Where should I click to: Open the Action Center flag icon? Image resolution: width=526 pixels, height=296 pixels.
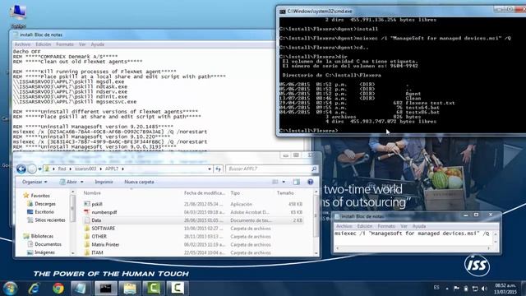pyautogui.click(x=456, y=289)
